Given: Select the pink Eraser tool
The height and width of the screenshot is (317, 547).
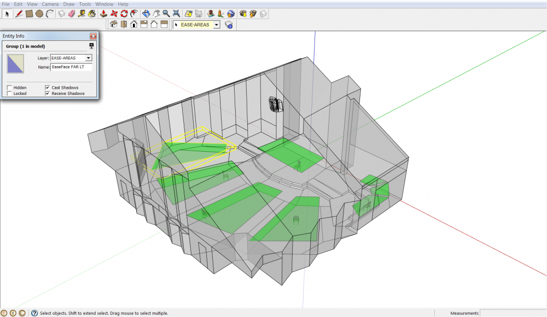Looking at the screenshot, I should (x=72, y=14).
